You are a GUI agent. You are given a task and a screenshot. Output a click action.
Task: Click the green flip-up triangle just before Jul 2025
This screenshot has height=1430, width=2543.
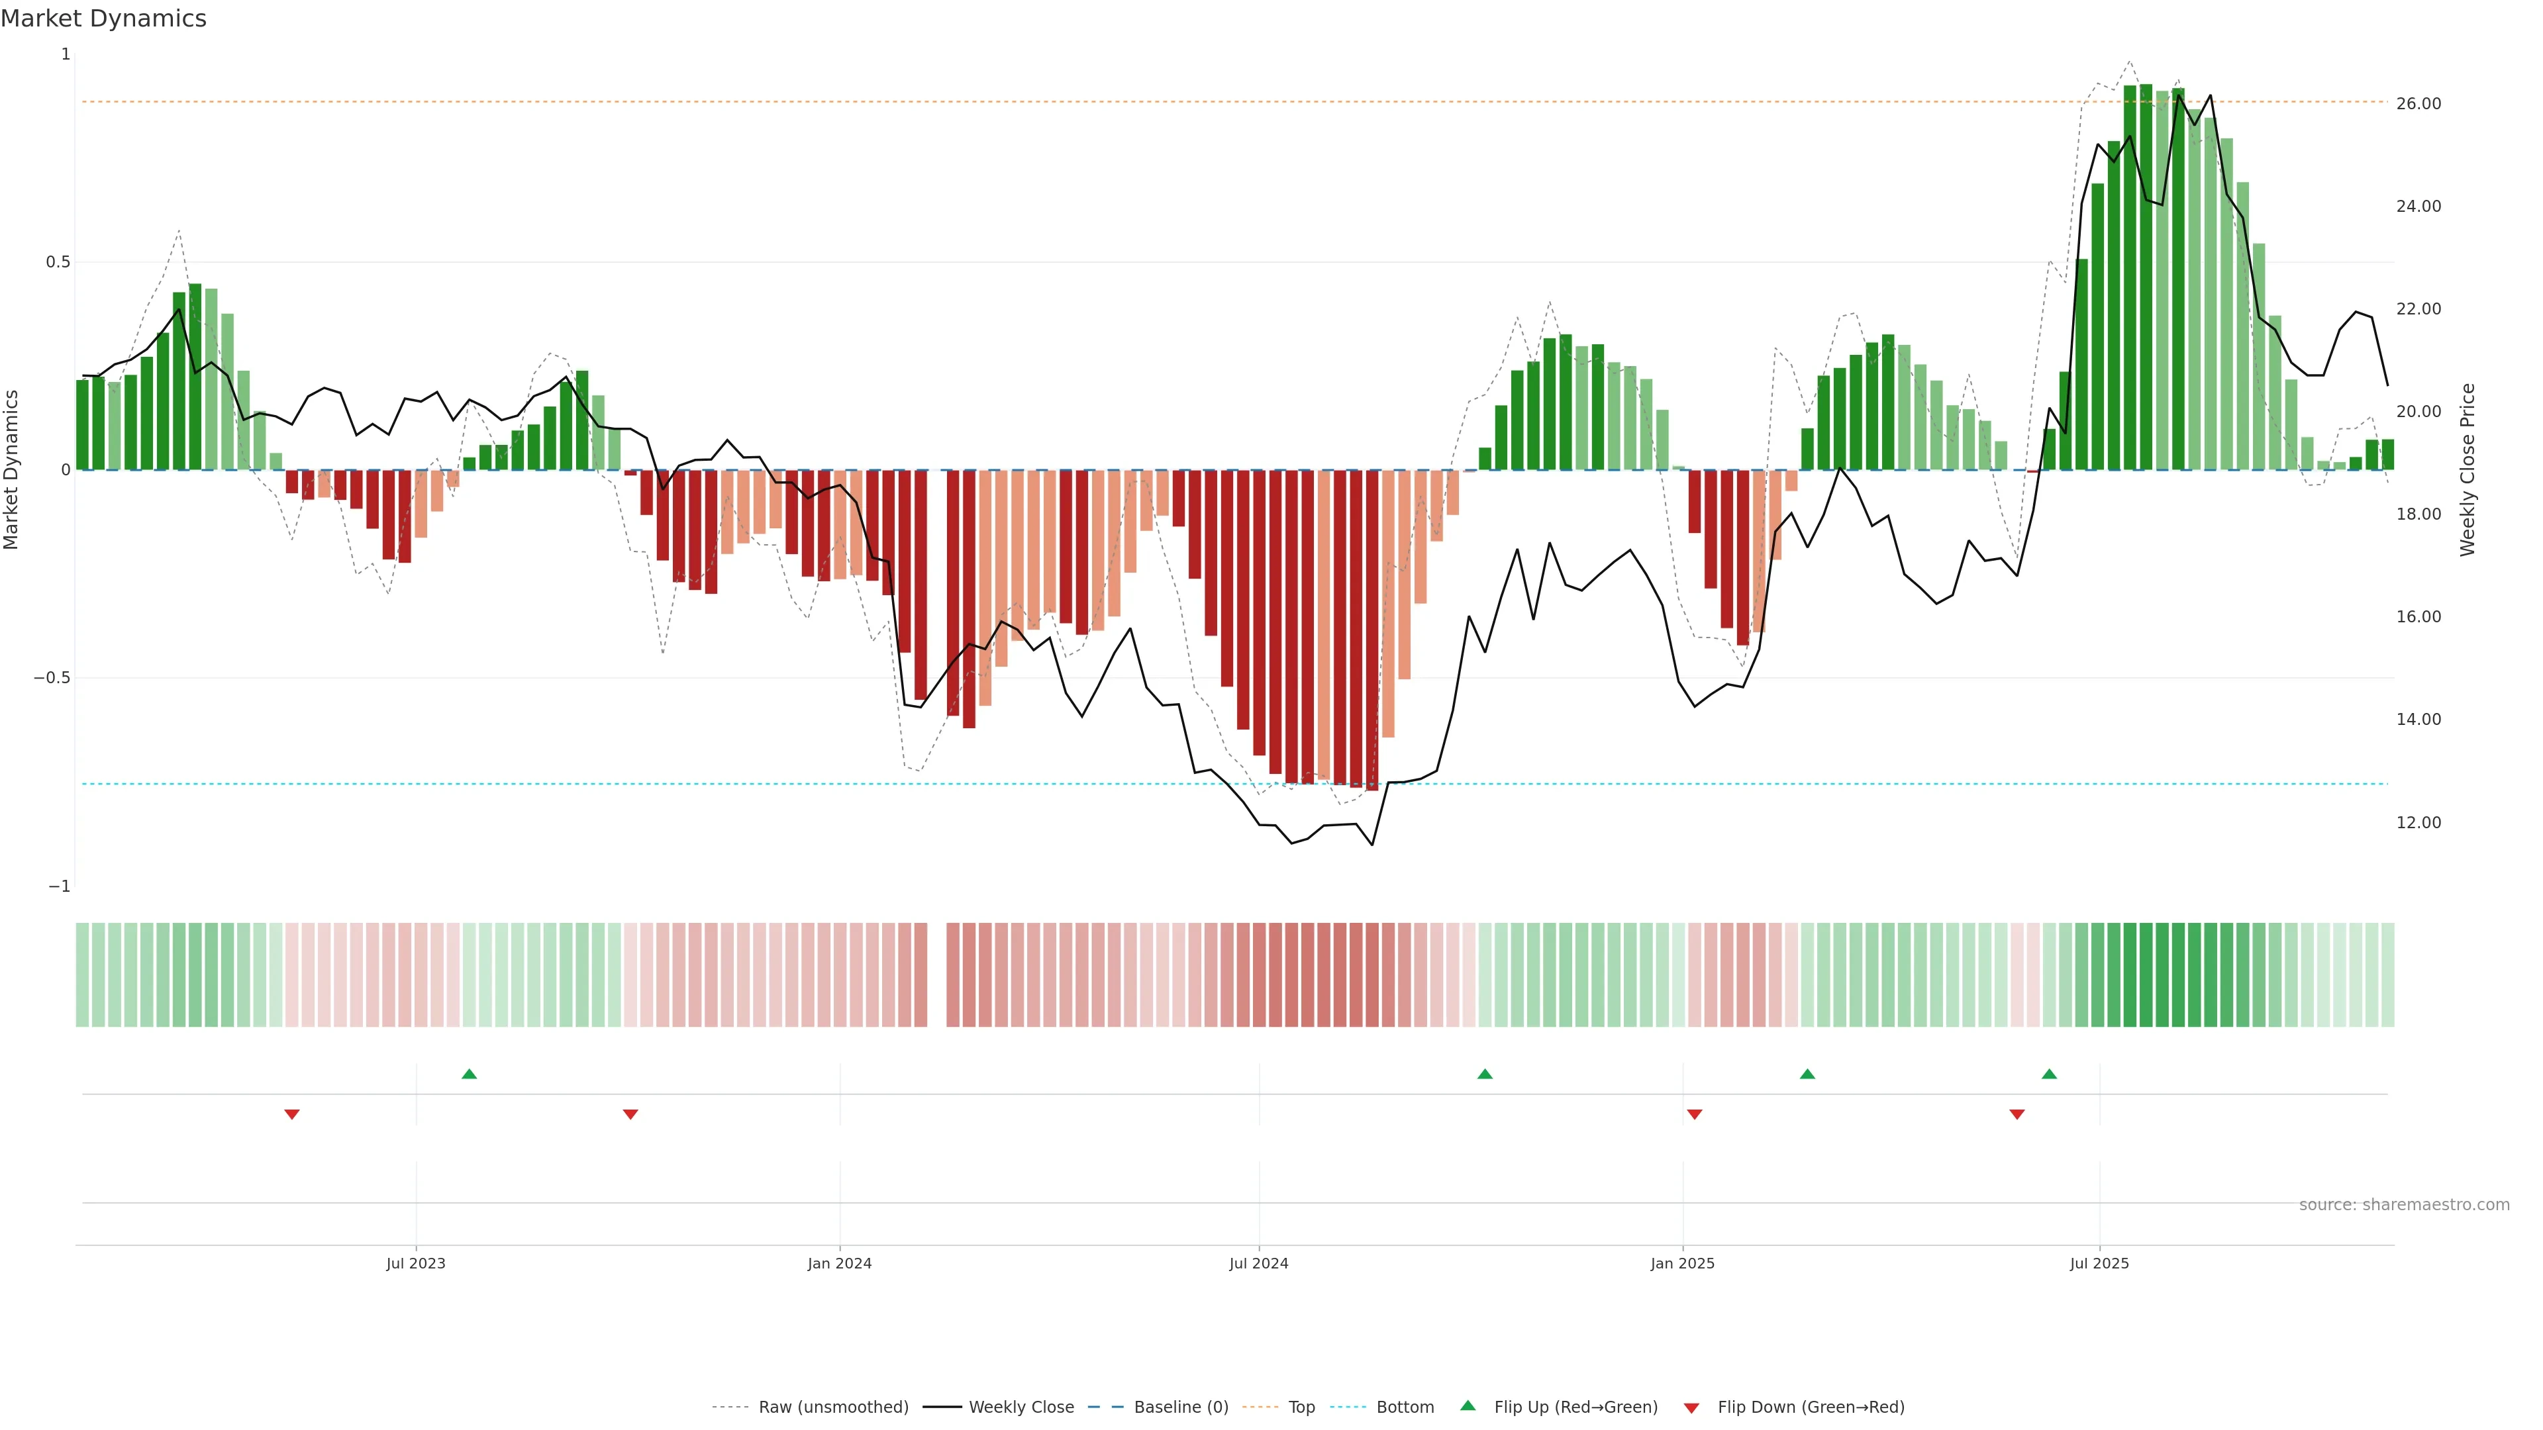coord(2050,1074)
